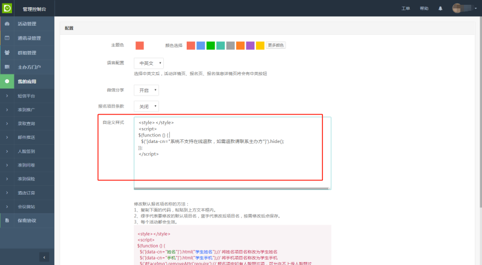The image size is (482, 265).
Task: Click the textarea resize handle corner
Action: click(329, 187)
